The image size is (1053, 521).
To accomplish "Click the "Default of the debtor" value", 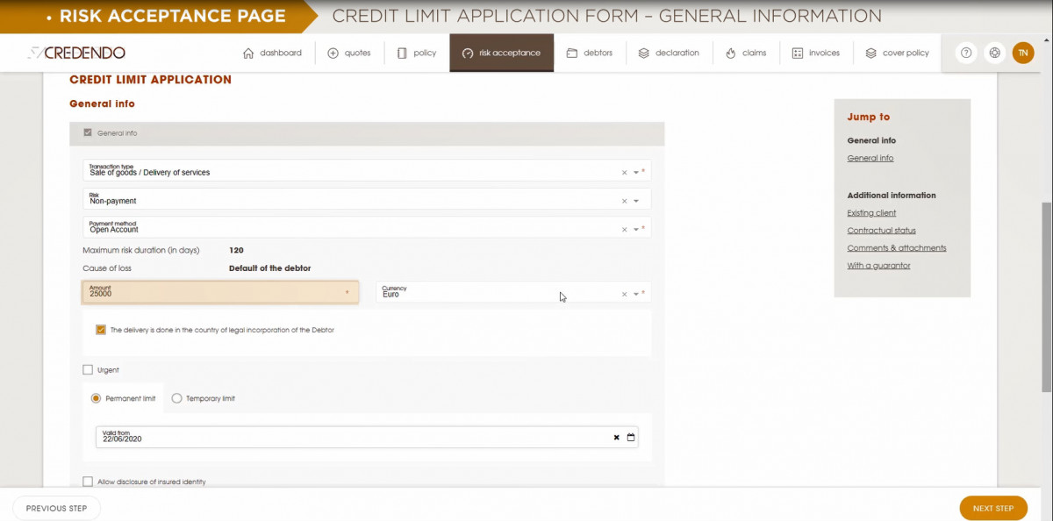I will (269, 268).
